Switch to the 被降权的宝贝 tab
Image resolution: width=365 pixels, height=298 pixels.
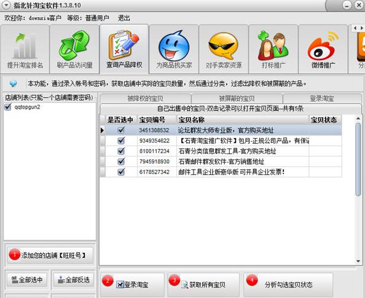coord(145,99)
